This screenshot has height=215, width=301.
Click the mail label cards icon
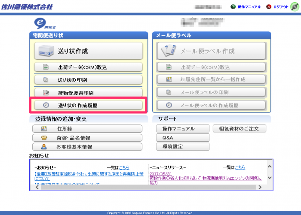point(169,51)
